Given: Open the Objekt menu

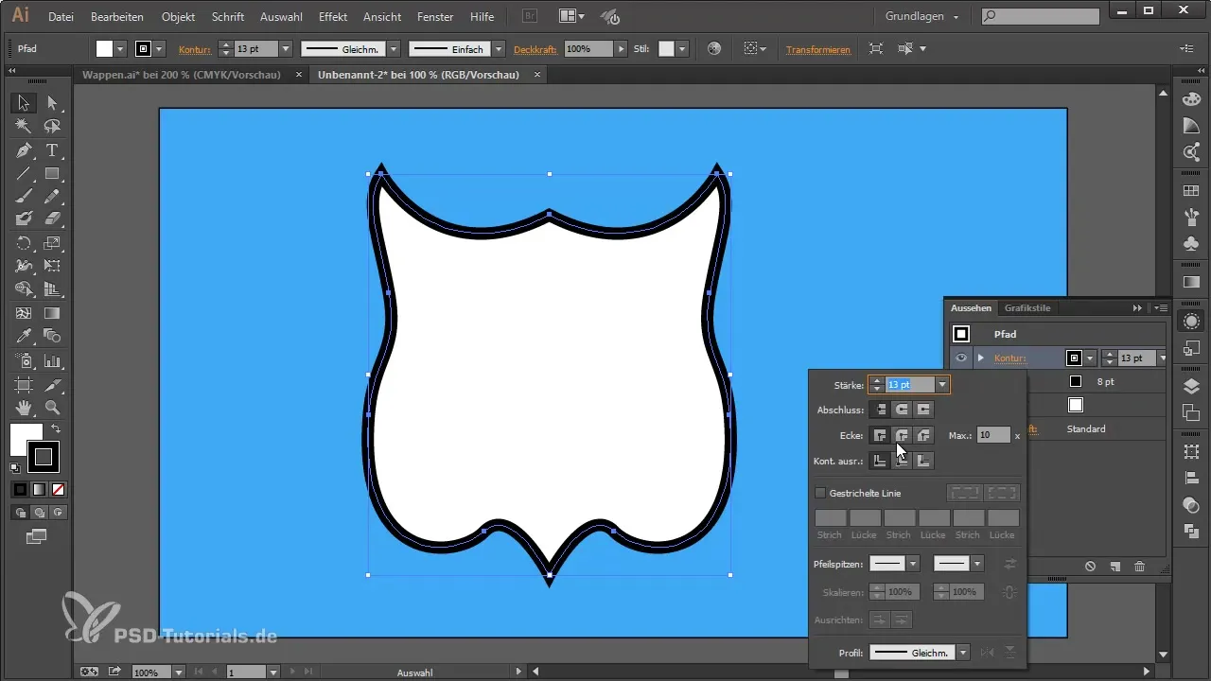Looking at the screenshot, I should point(180,17).
